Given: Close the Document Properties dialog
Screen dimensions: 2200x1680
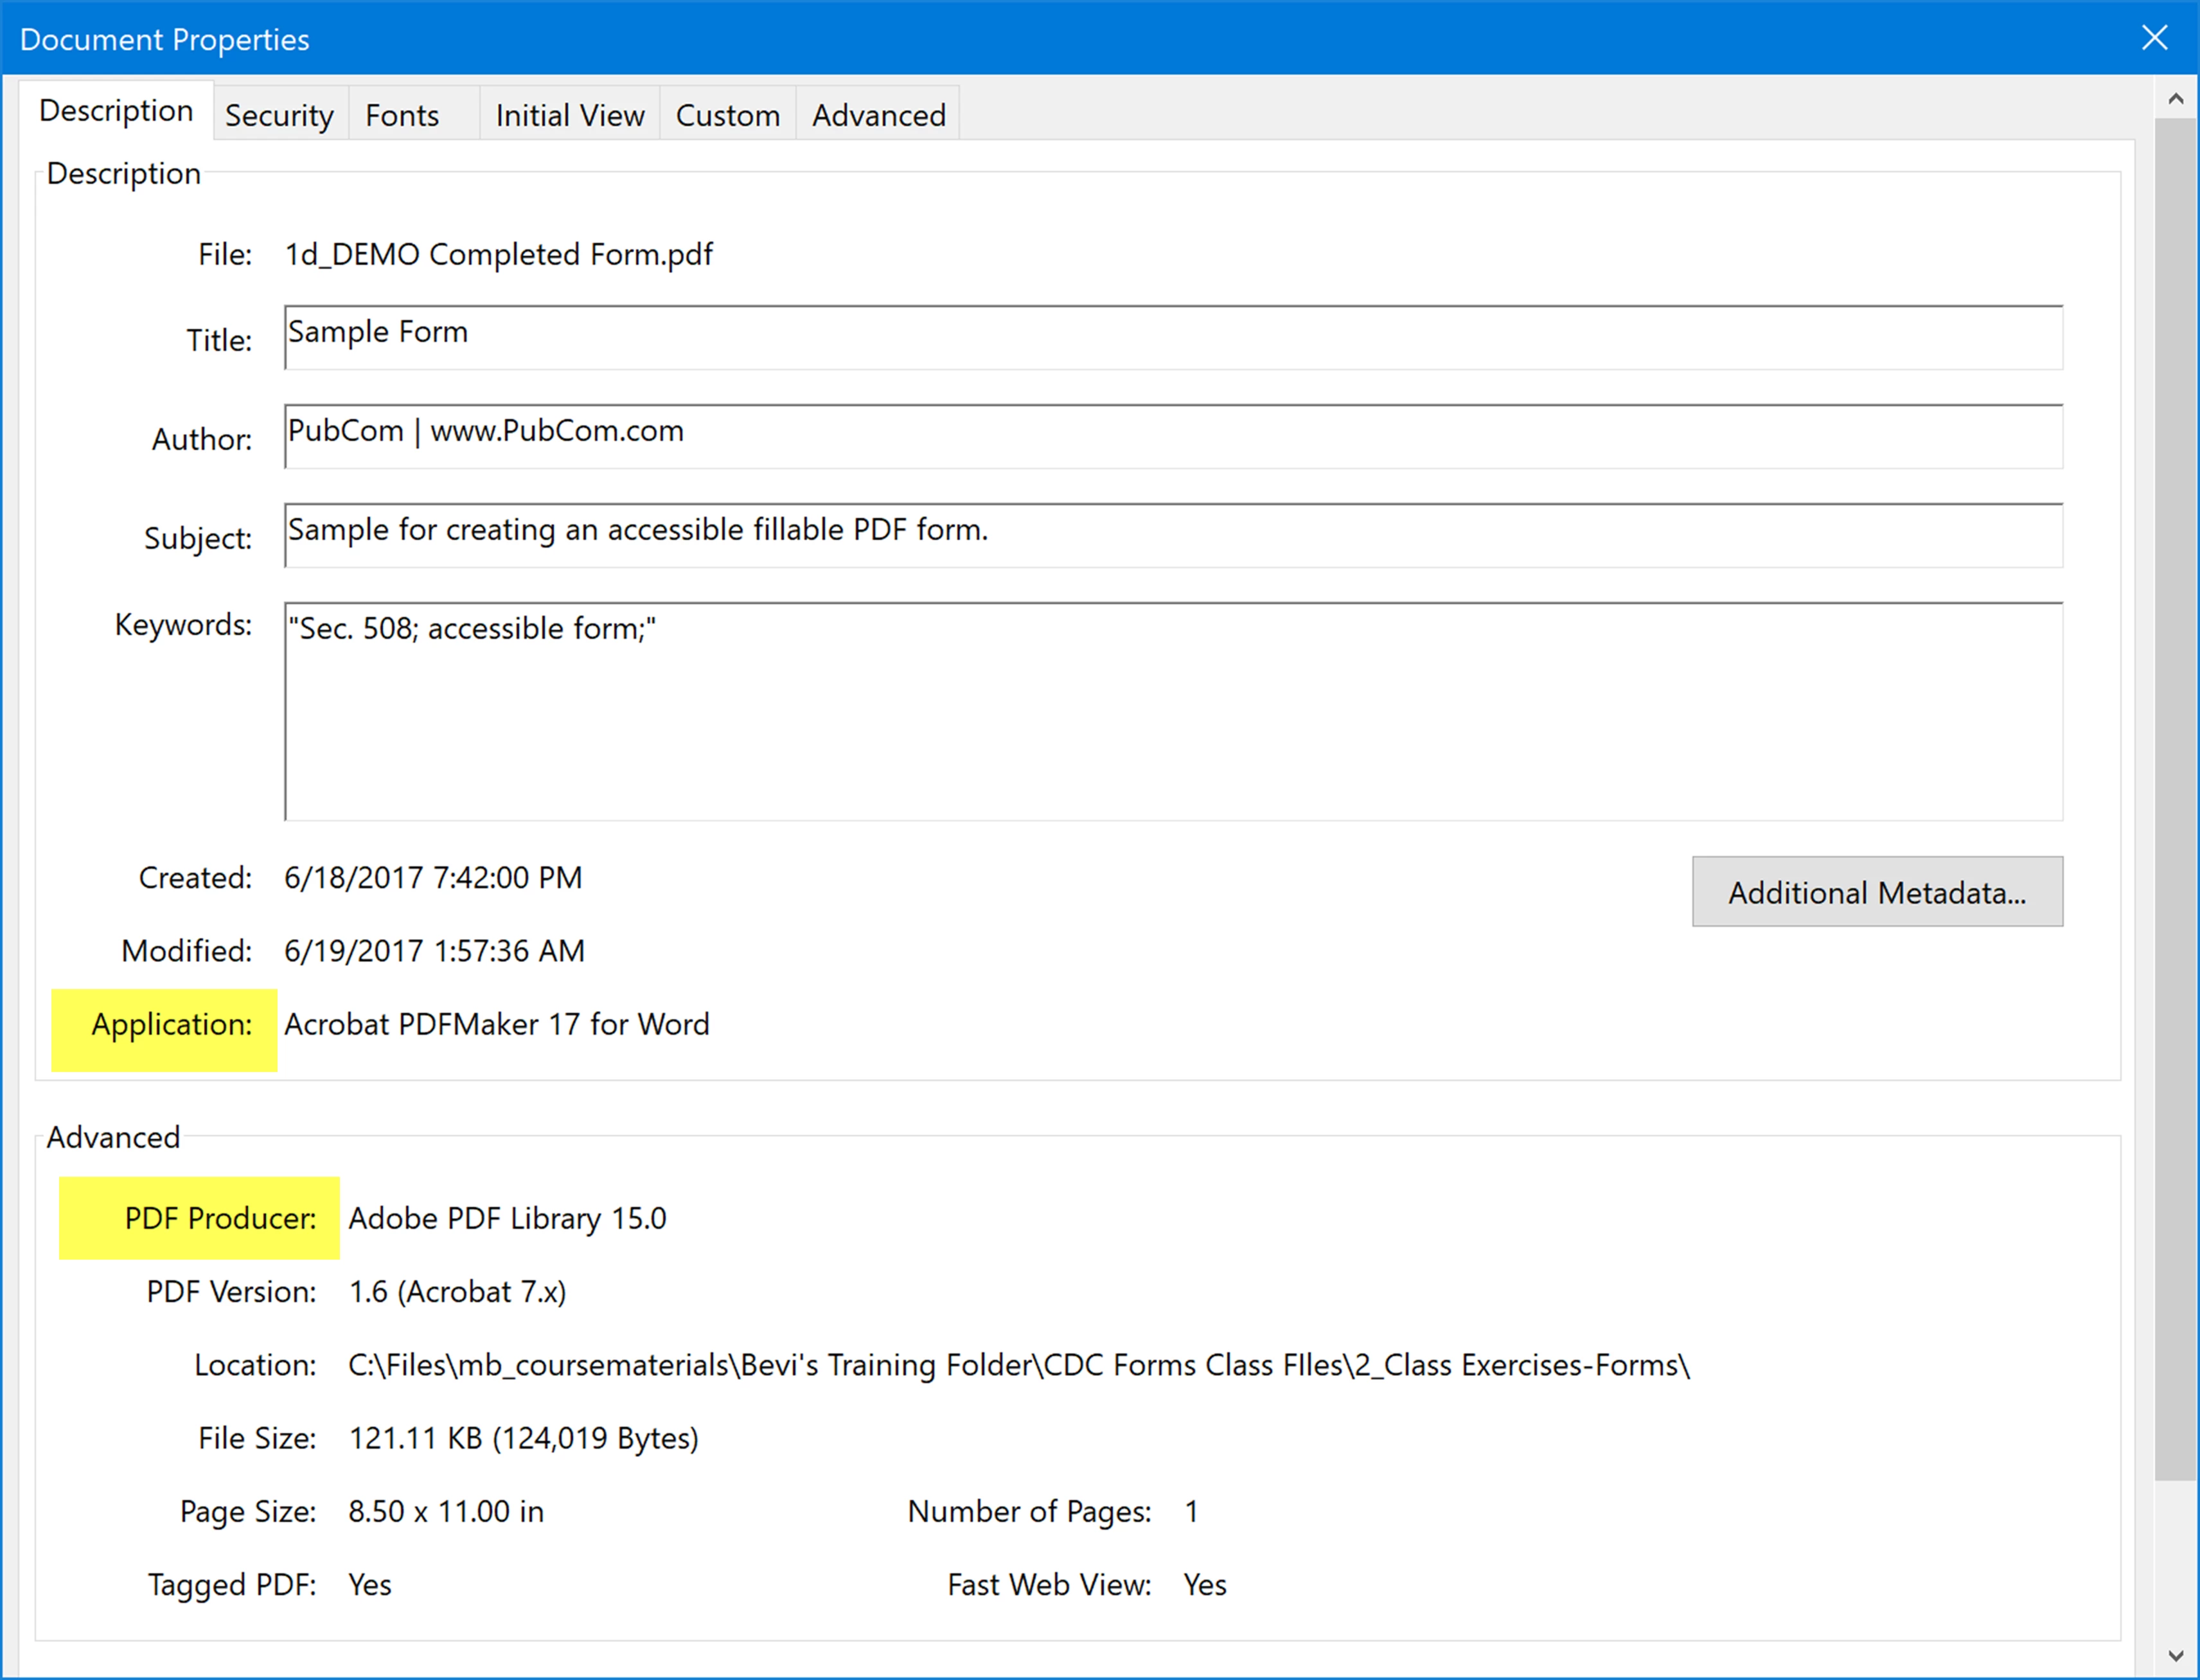Looking at the screenshot, I should coord(2154,38).
